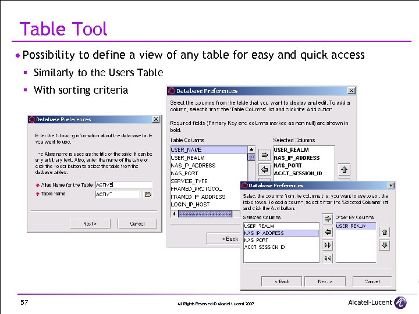Select bold NAS_IP_ADDRESS in middle dialog Selected Columns
The height and width of the screenshot is (314, 419).
coord(304,158)
